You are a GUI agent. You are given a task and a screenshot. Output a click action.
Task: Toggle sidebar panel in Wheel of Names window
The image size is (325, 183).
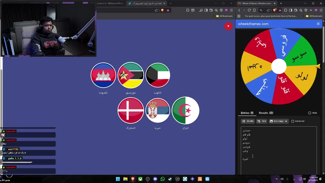(291, 10)
